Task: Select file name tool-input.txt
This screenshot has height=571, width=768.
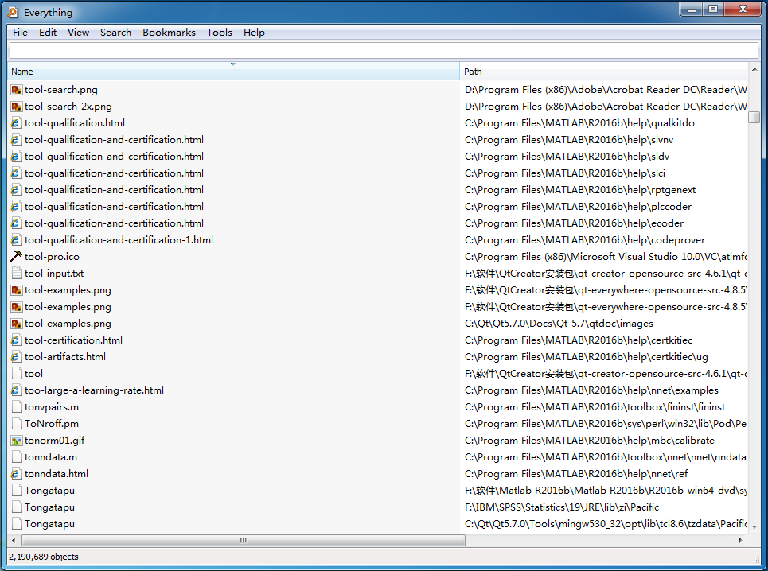Action: tap(54, 273)
